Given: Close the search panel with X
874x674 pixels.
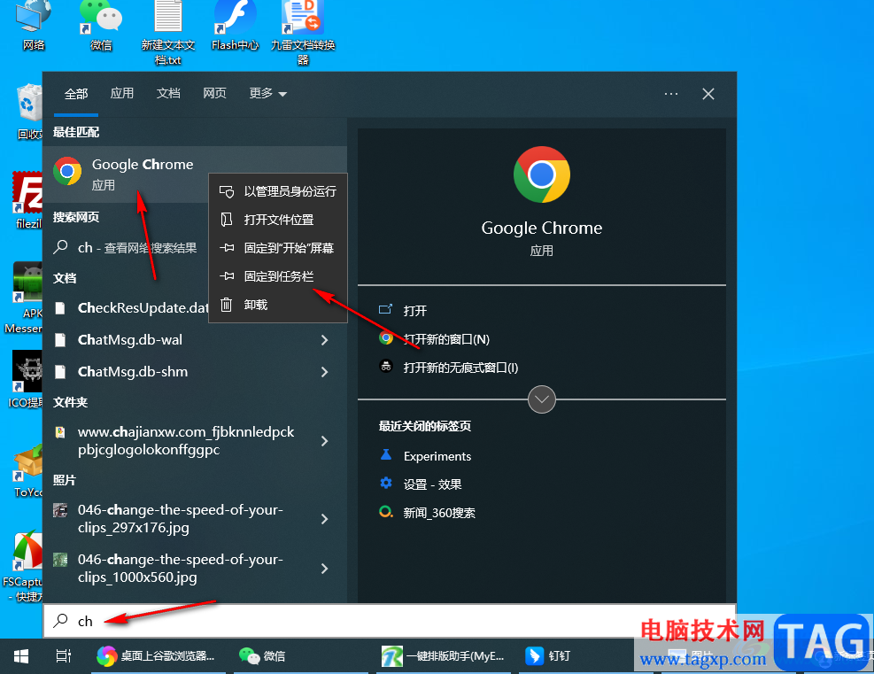Looking at the screenshot, I should 708,94.
